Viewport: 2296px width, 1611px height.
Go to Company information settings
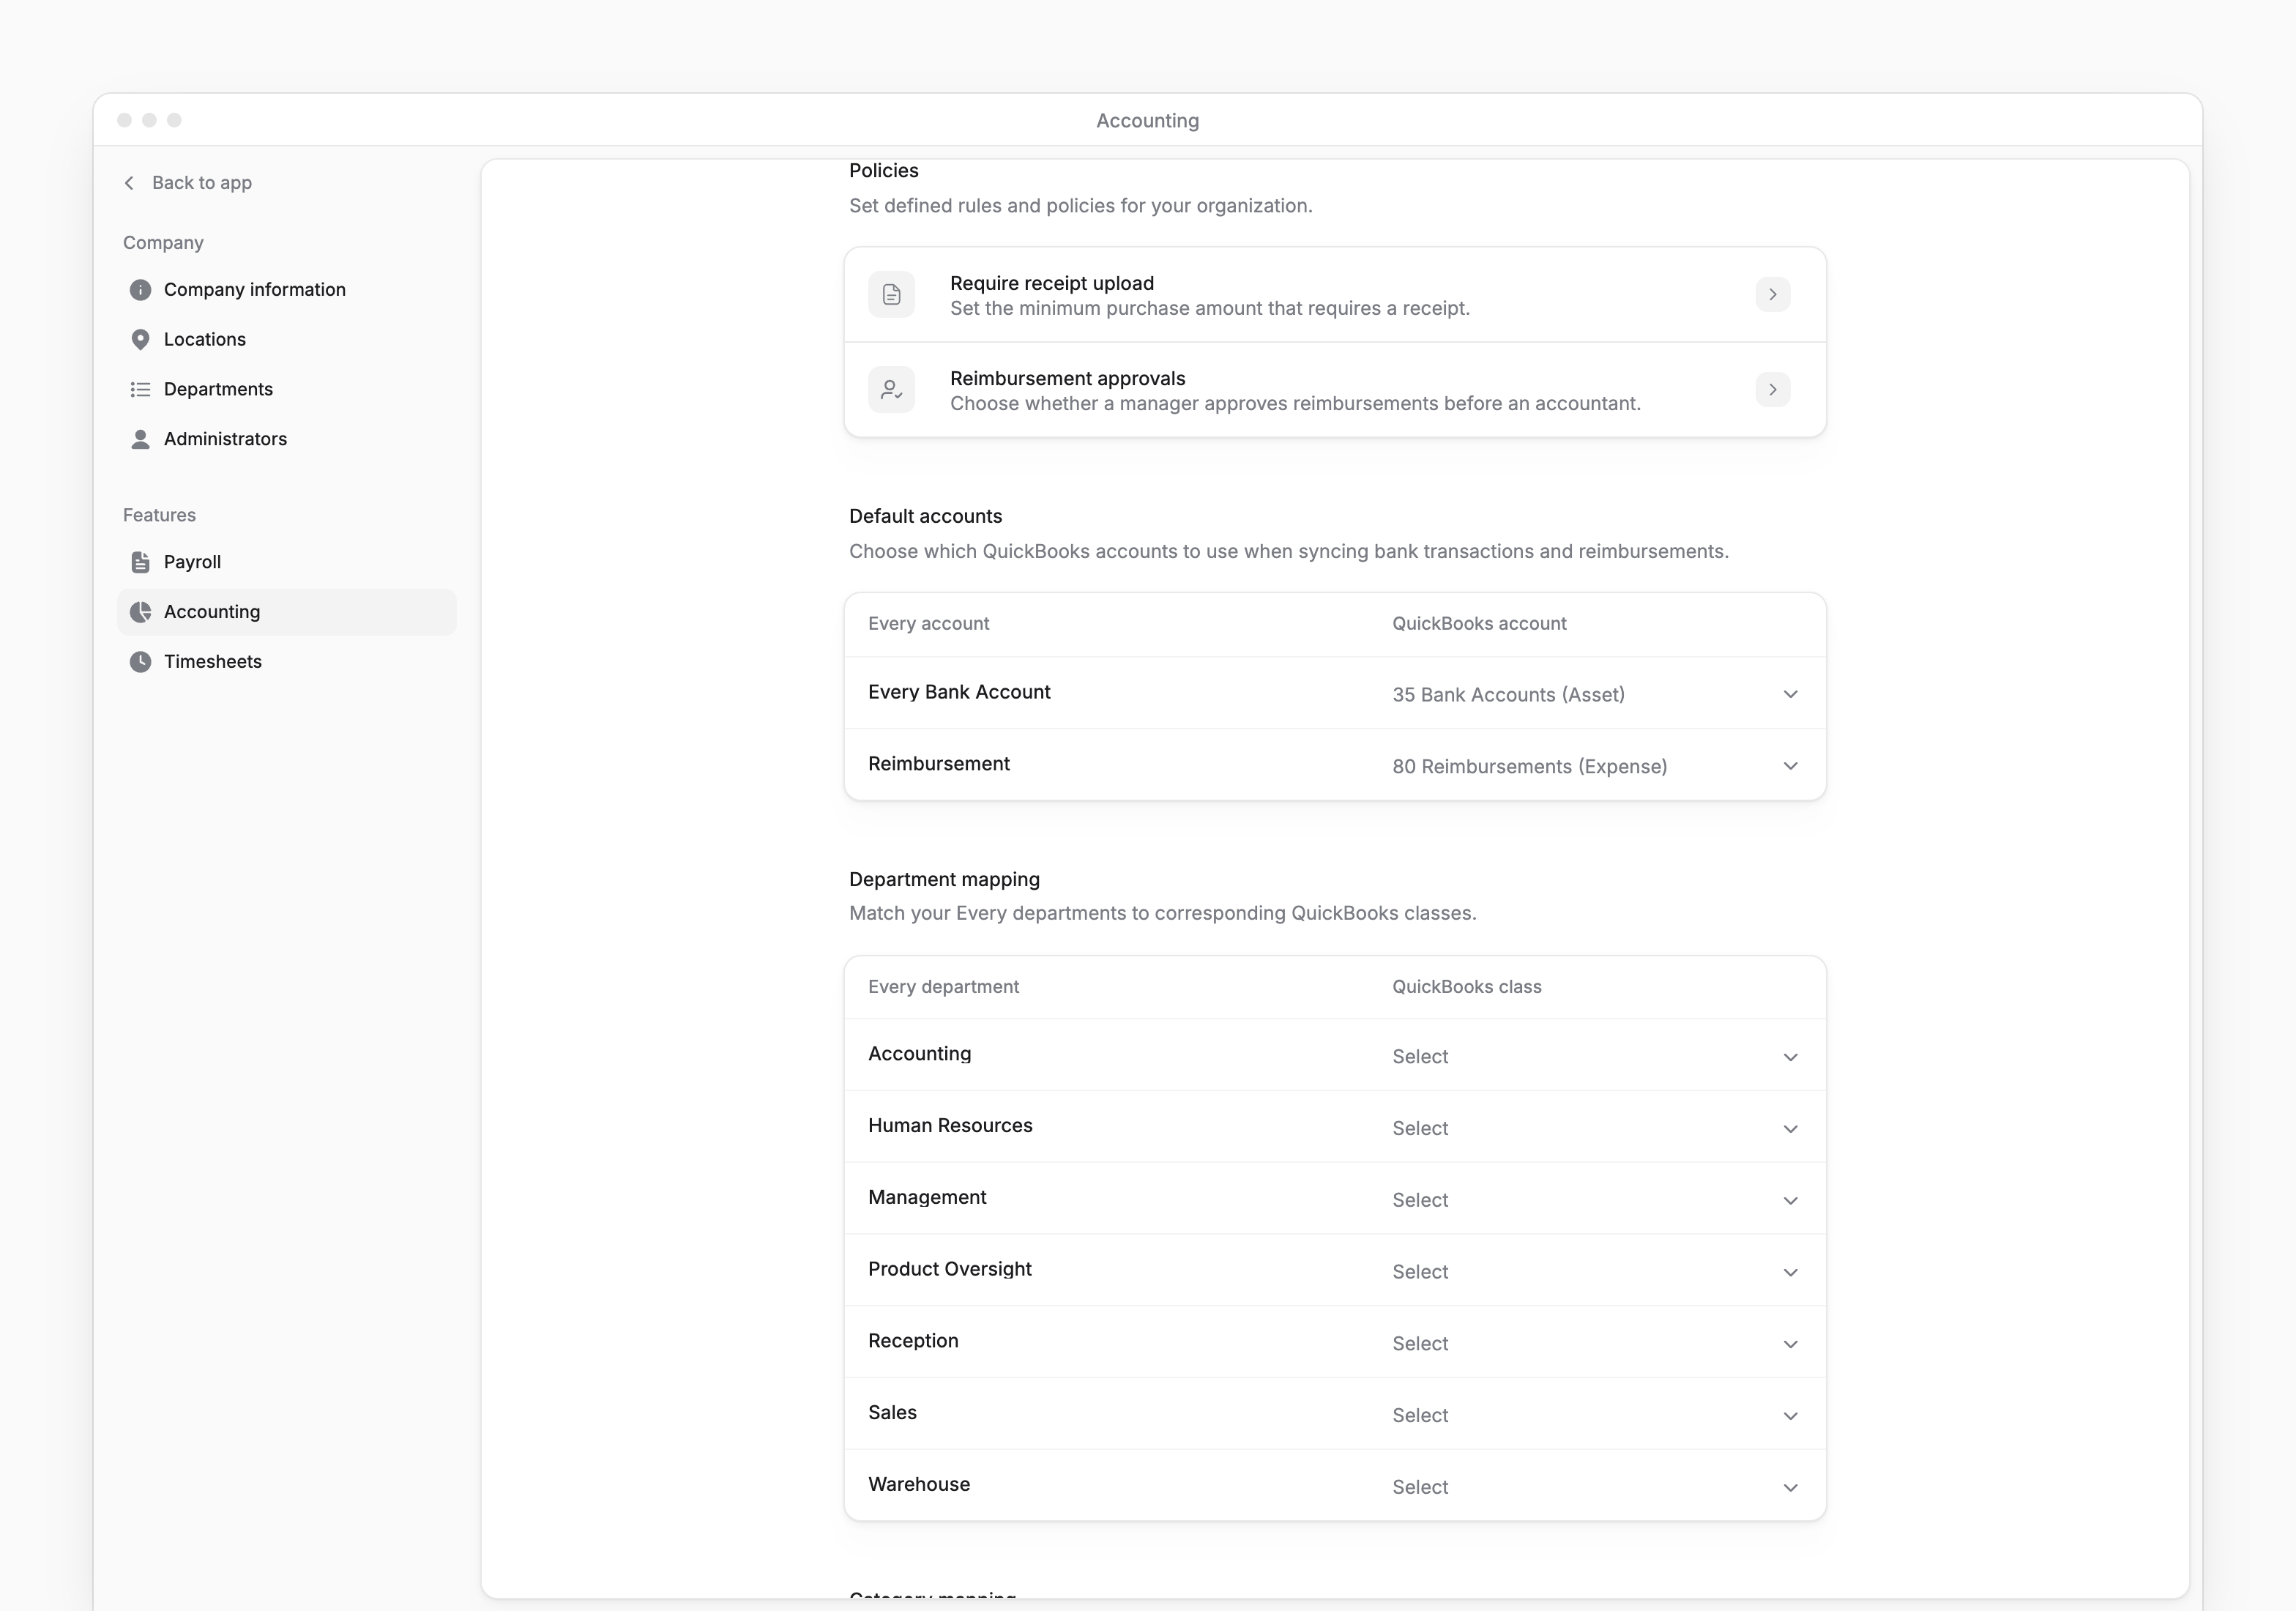pyautogui.click(x=287, y=290)
